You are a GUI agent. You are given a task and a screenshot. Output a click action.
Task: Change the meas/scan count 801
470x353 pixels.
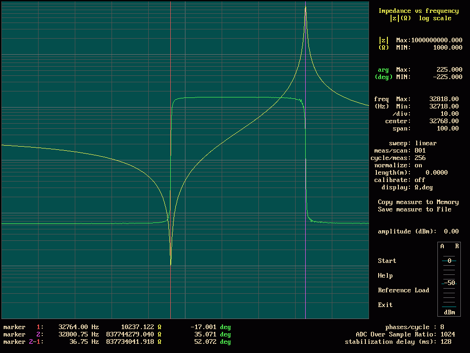pos(420,150)
